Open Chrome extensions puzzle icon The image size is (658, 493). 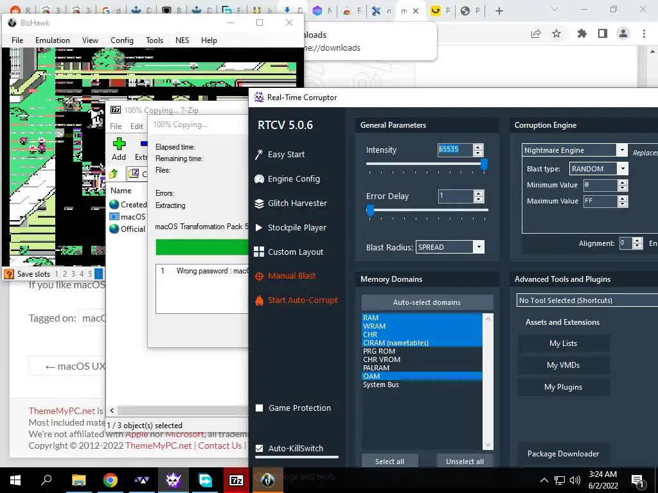tap(582, 33)
